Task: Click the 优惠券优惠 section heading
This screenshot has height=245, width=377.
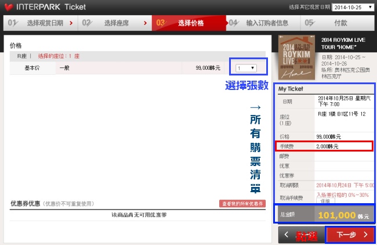Action: [x=26, y=204]
